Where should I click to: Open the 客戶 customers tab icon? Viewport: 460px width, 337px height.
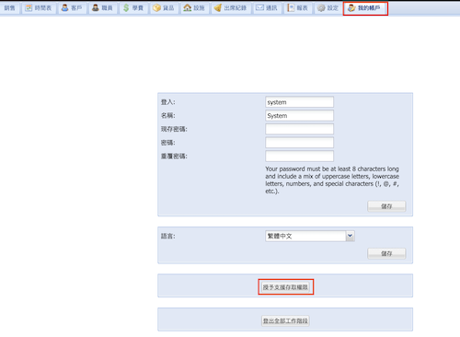72,8
